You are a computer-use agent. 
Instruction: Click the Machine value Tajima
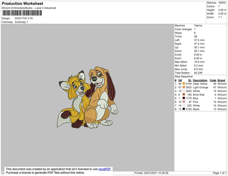[198, 25]
